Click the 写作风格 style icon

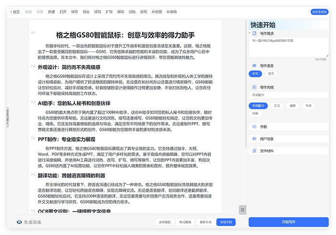[x=253, y=87]
